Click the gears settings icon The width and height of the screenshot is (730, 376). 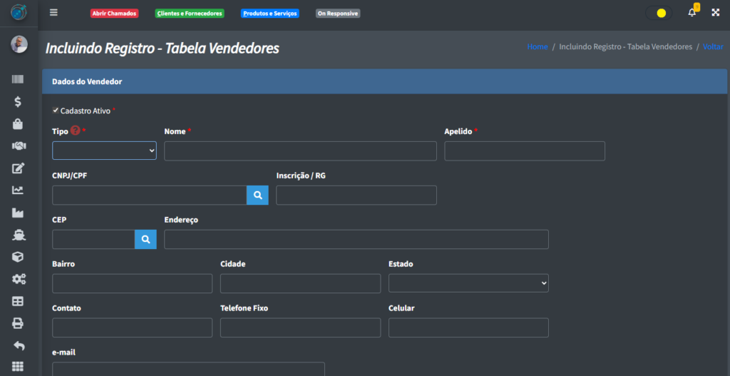pos(19,279)
